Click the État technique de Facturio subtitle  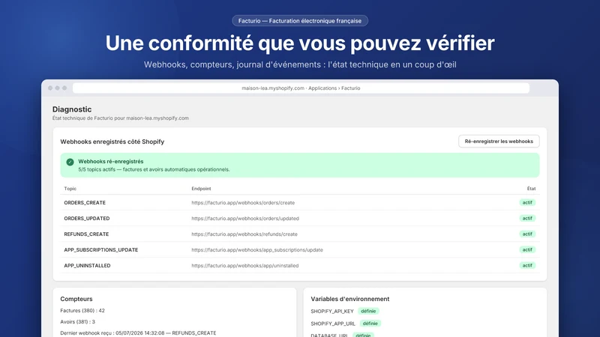[x=121, y=118]
